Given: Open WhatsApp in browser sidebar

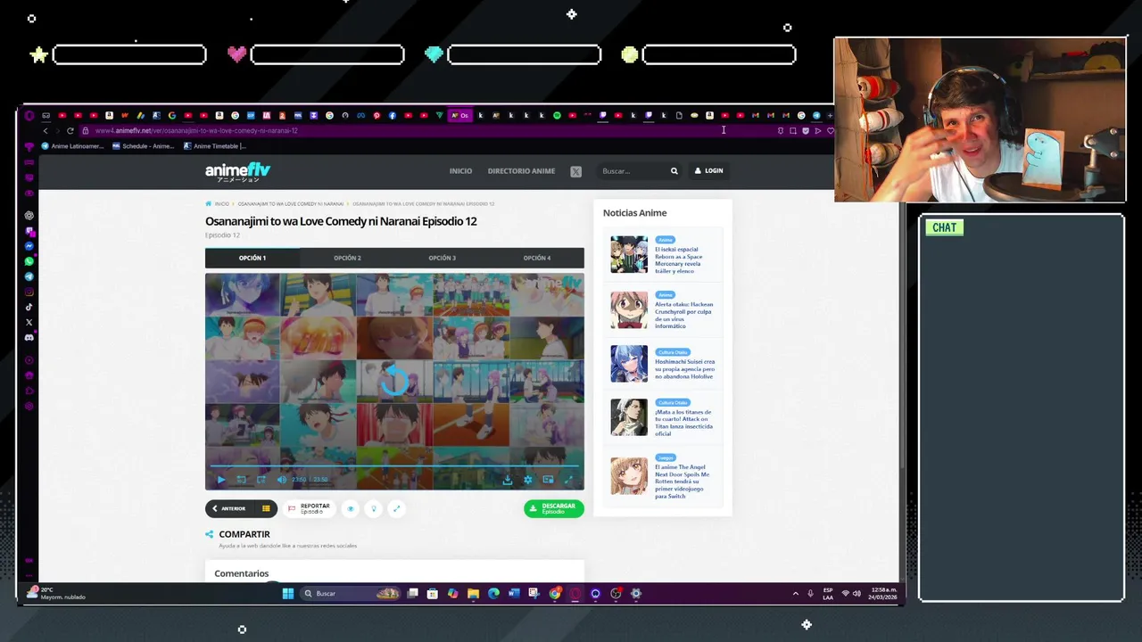Looking at the screenshot, I should tap(29, 261).
